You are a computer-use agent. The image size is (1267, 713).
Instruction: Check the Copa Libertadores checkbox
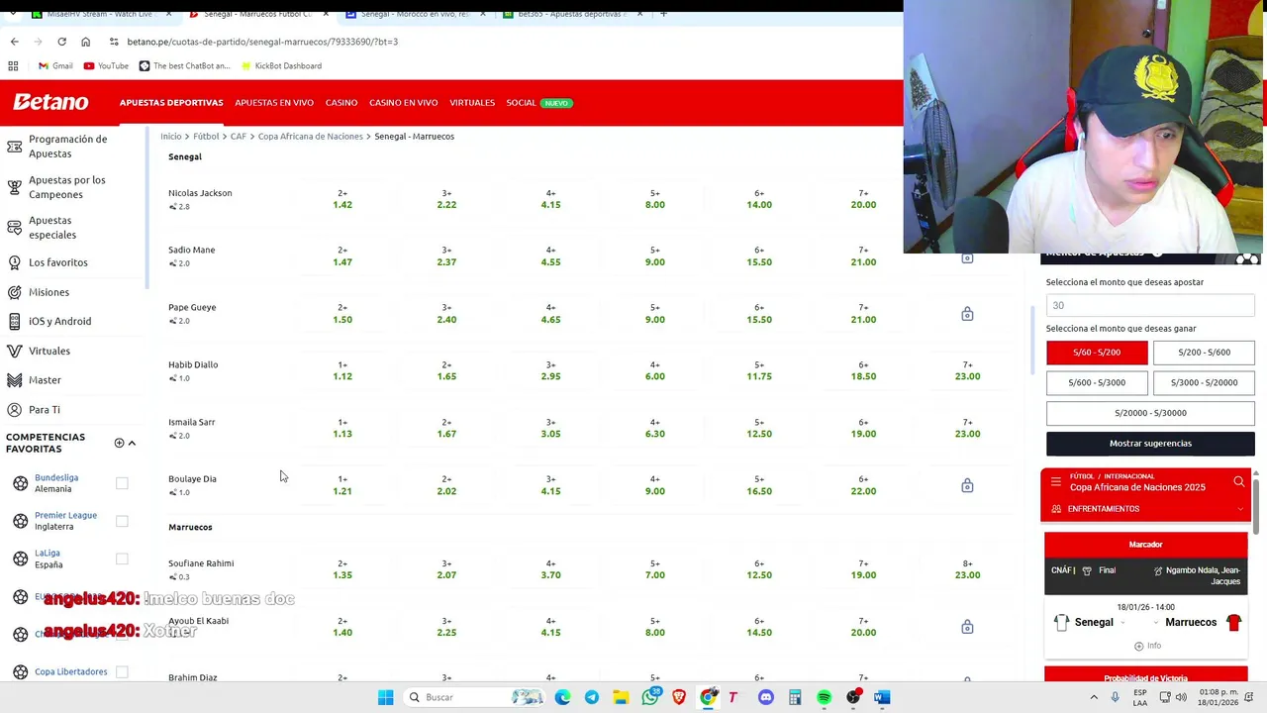click(122, 671)
